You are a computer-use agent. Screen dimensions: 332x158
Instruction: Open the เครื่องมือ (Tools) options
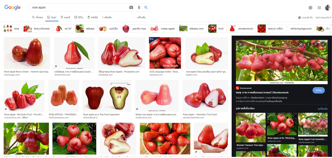[141, 17]
